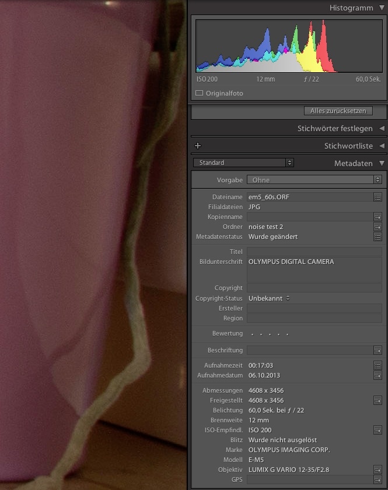Screen dimensions: 388x490
Task: Open the Copyright-Status Unbekannt dropdown
Action: point(269,298)
